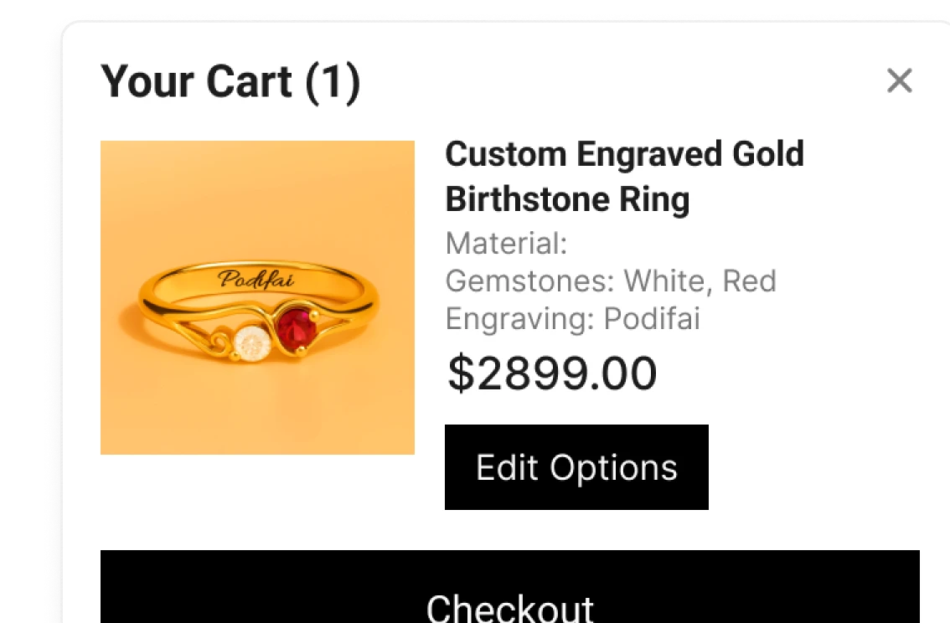Open ring customization via Edit Options
The width and height of the screenshot is (950, 623).
click(576, 466)
